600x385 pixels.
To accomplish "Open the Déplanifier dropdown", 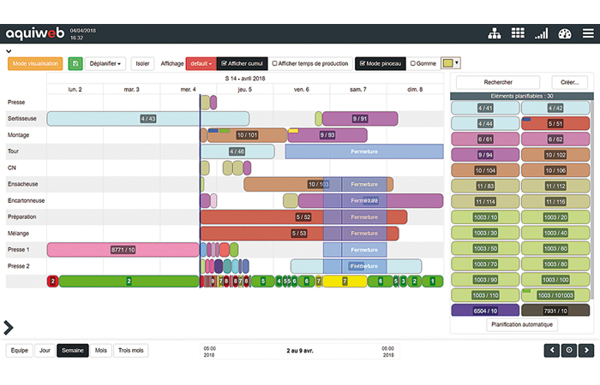I will tap(105, 63).
